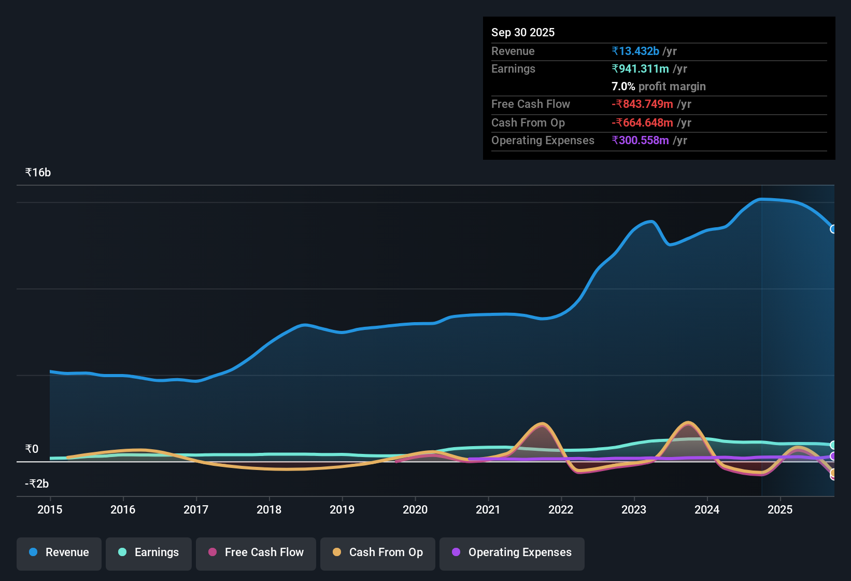Toggle the Operating Expenses series visibility
851x581 pixels.
click(512, 553)
